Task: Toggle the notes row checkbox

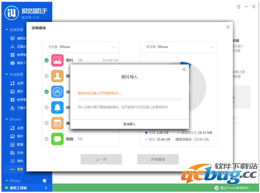Action: coord(46,123)
